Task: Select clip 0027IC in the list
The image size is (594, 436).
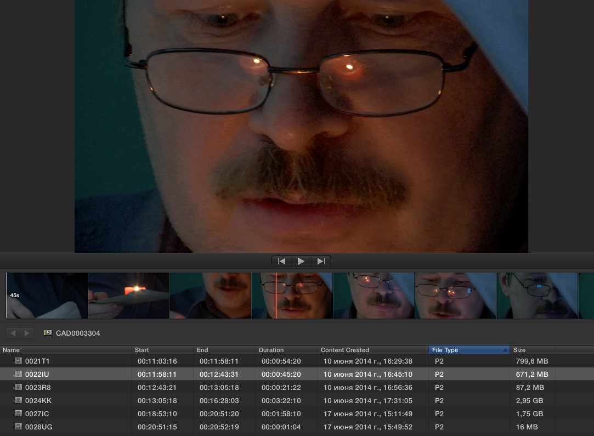Action: click(297, 414)
